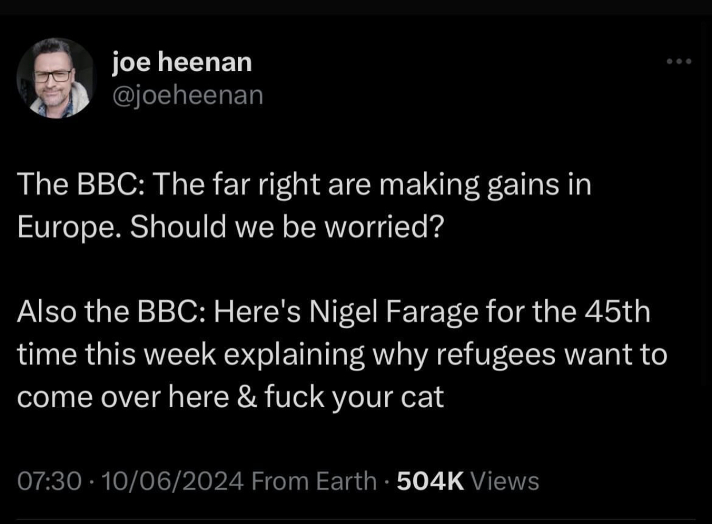Click the 10/06/2024 post date
712x524 pixels.
[x=170, y=481]
